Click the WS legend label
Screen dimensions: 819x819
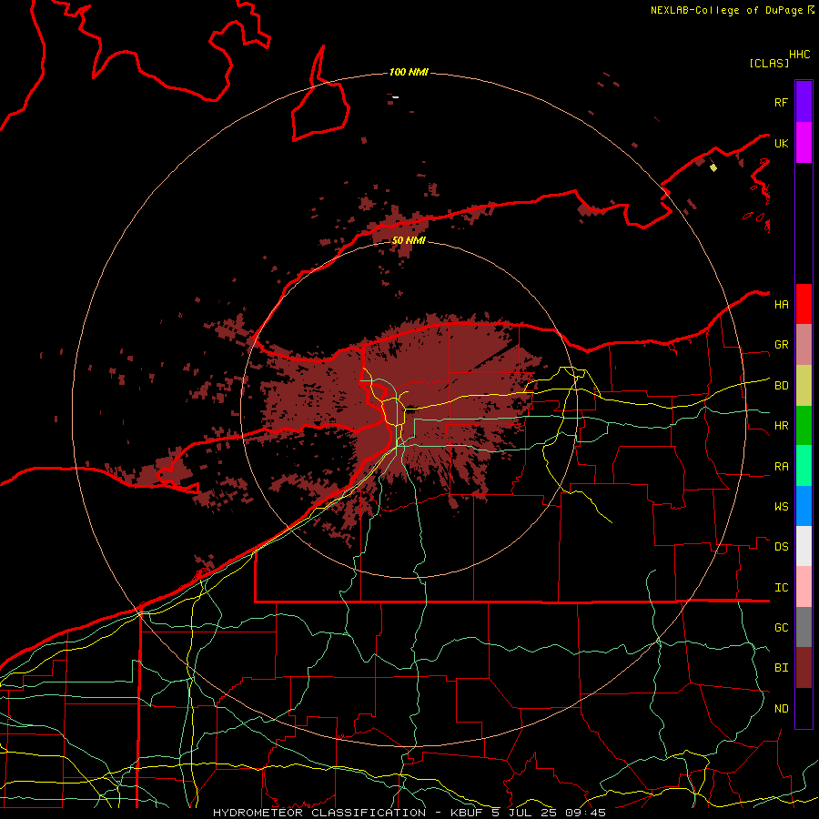[x=781, y=507]
